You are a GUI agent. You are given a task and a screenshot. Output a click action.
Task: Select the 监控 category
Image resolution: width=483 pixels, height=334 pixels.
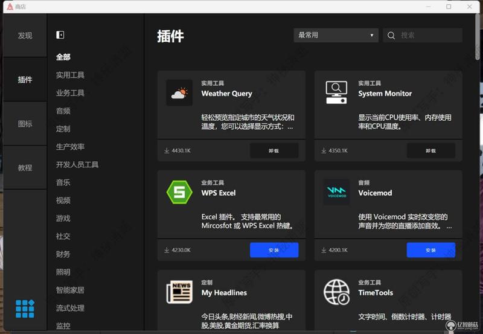63,326
